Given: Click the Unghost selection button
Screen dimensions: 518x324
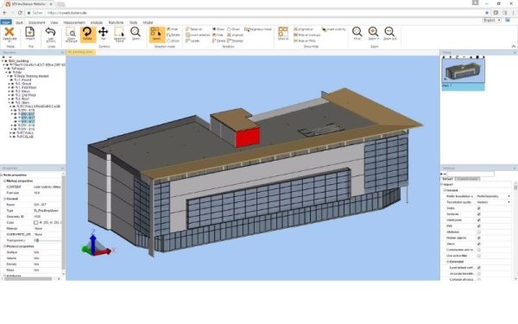Looking at the screenshot, I should point(235,35).
